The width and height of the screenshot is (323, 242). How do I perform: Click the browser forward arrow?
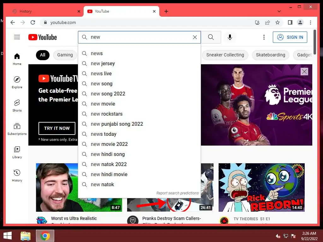[x=23, y=22]
